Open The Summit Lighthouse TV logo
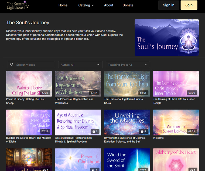Viewport: 205px width, 171px height. tap(18, 5)
